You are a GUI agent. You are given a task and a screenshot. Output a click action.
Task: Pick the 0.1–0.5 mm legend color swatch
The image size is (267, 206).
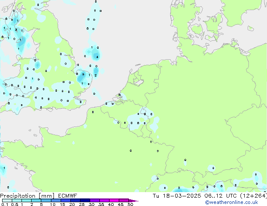click(7, 201)
